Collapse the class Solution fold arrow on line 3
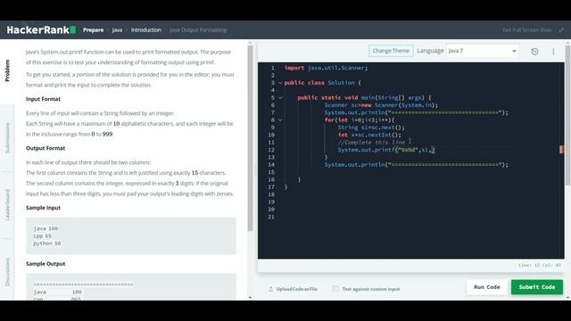The width and height of the screenshot is (571, 321). [x=280, y=83]
